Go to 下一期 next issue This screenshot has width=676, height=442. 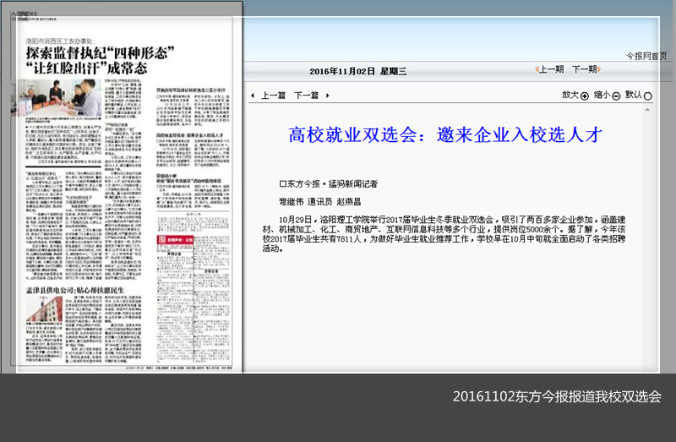(586, 69)
